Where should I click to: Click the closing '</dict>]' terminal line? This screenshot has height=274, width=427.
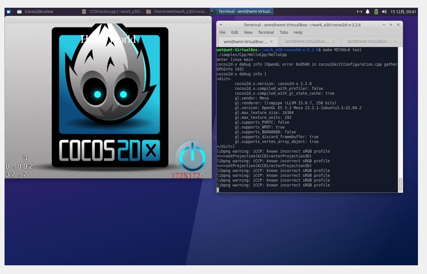(226, 146)
